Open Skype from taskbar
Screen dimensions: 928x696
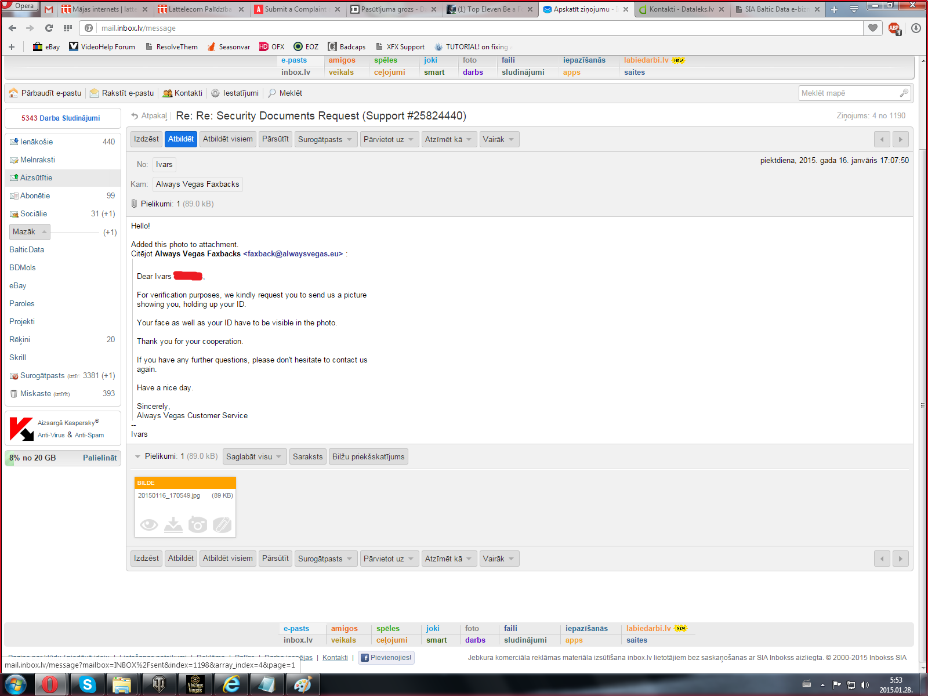87,684
